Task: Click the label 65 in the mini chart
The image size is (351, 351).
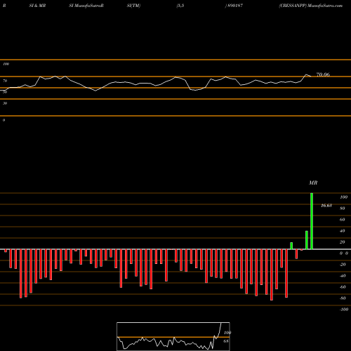Action: pos(226,341)
